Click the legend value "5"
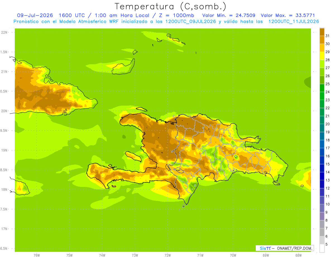The image size is (335, 259). pos(327,244)
